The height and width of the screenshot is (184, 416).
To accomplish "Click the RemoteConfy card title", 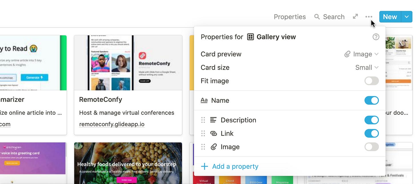I will coord(101,100).
